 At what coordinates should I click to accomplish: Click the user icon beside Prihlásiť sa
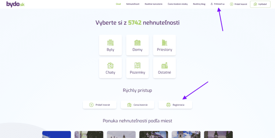click(212, 4)
